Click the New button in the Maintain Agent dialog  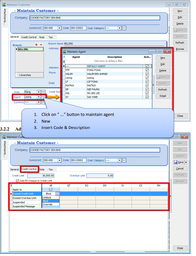click(163, 58)
